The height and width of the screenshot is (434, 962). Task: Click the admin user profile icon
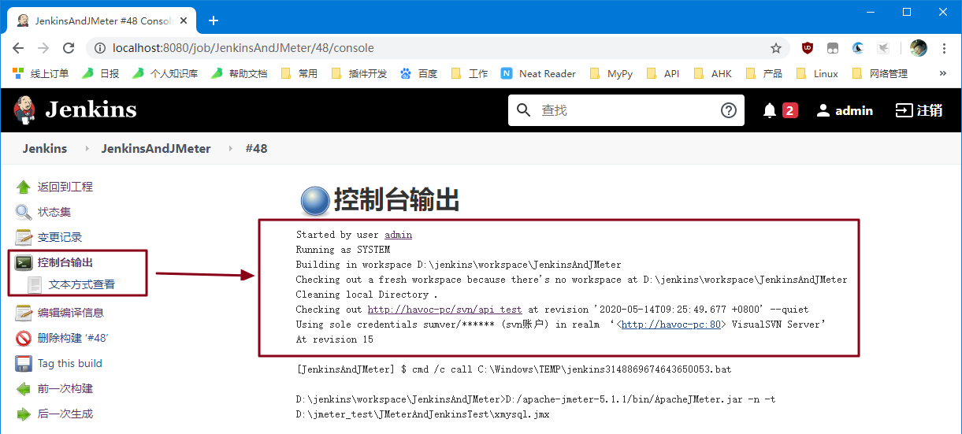pyautogui.click(x=823, y=110)
